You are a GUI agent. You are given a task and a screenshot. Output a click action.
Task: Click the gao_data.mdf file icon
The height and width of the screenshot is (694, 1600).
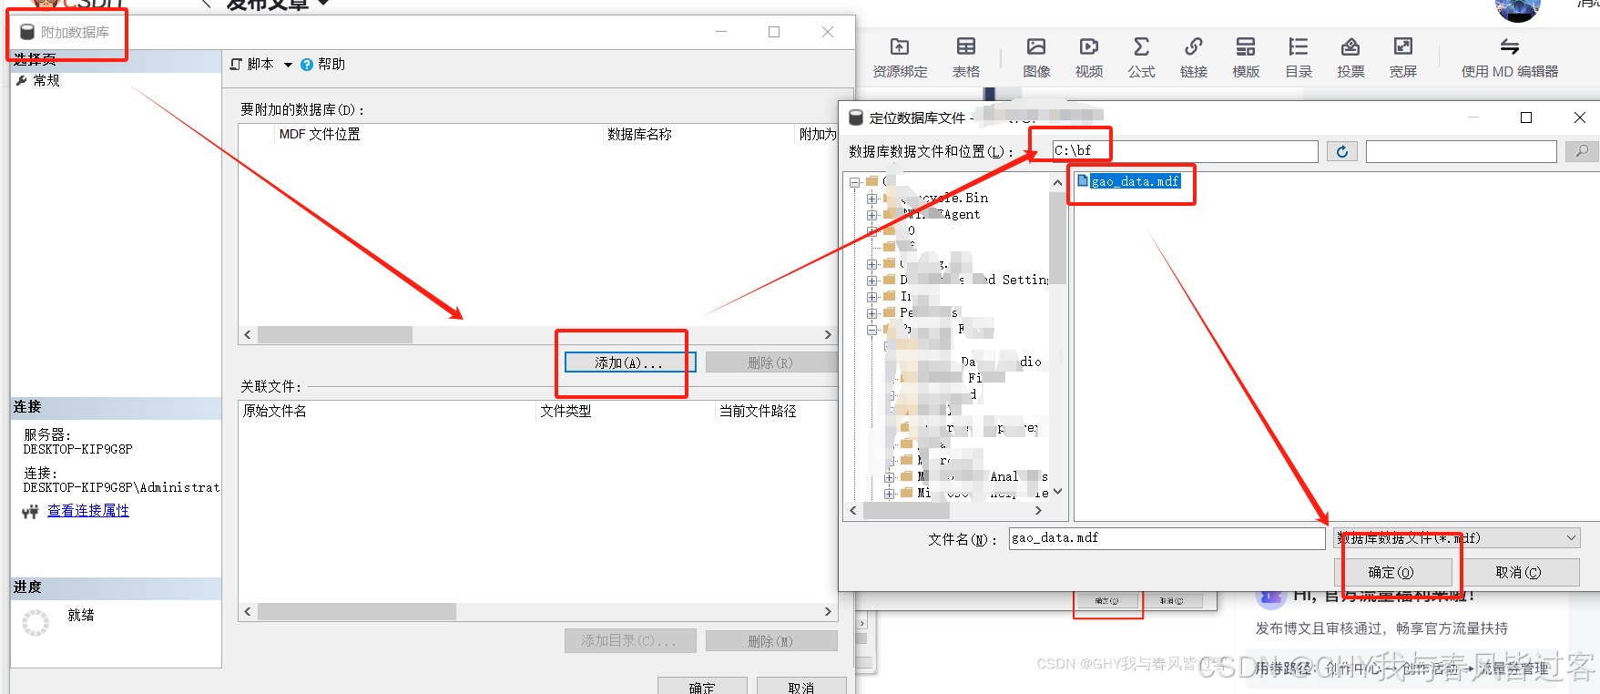coord(1083,181)
